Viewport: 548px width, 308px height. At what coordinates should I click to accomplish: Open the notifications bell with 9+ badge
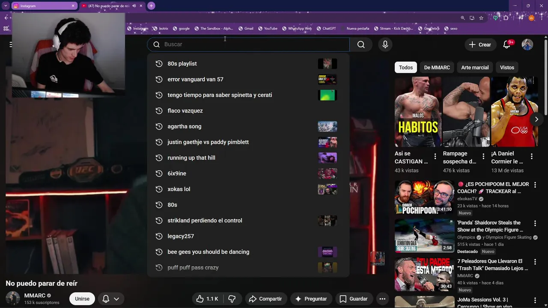507,44
